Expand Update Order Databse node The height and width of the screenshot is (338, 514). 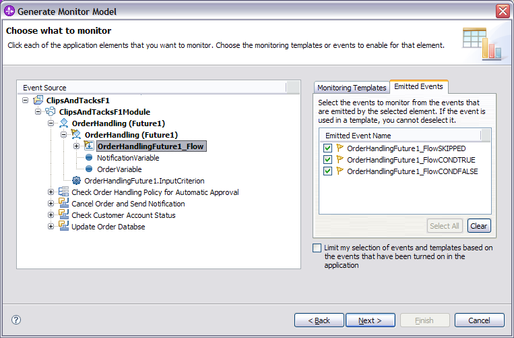pyautogui.click(x=51, y=227)
